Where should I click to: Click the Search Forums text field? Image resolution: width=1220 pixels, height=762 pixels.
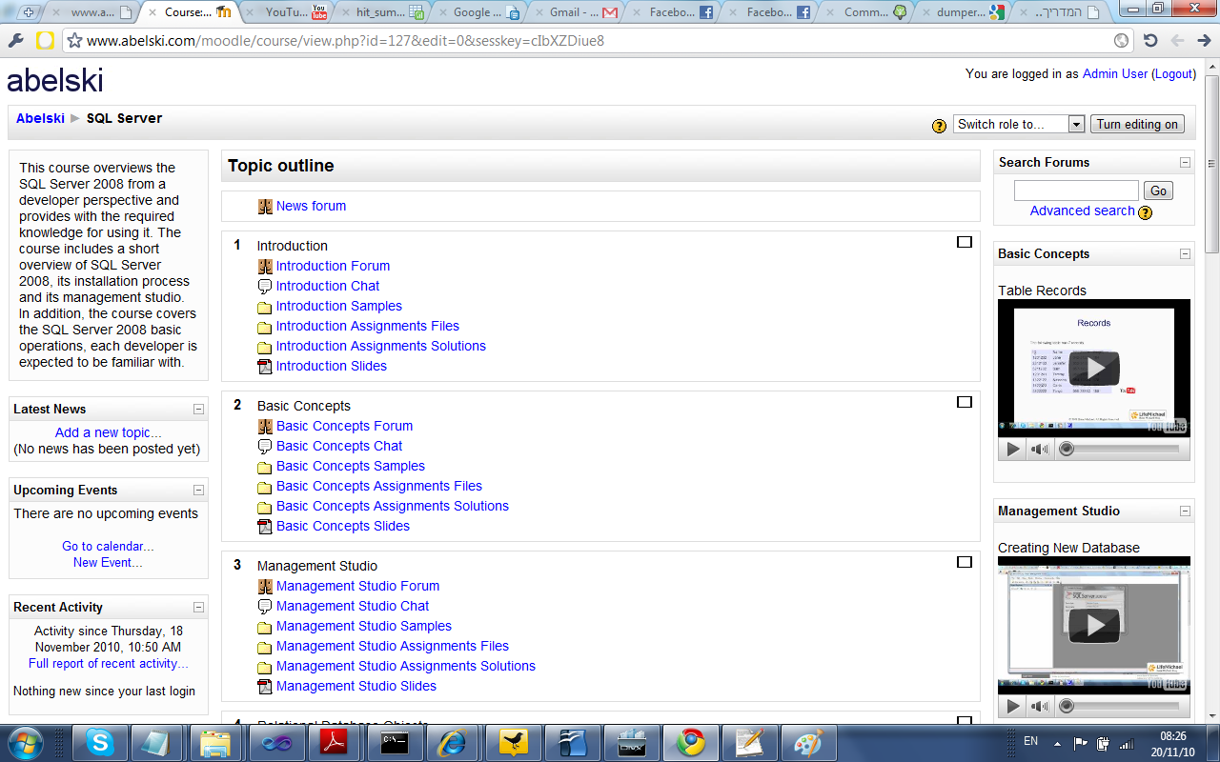(1076, 190)
